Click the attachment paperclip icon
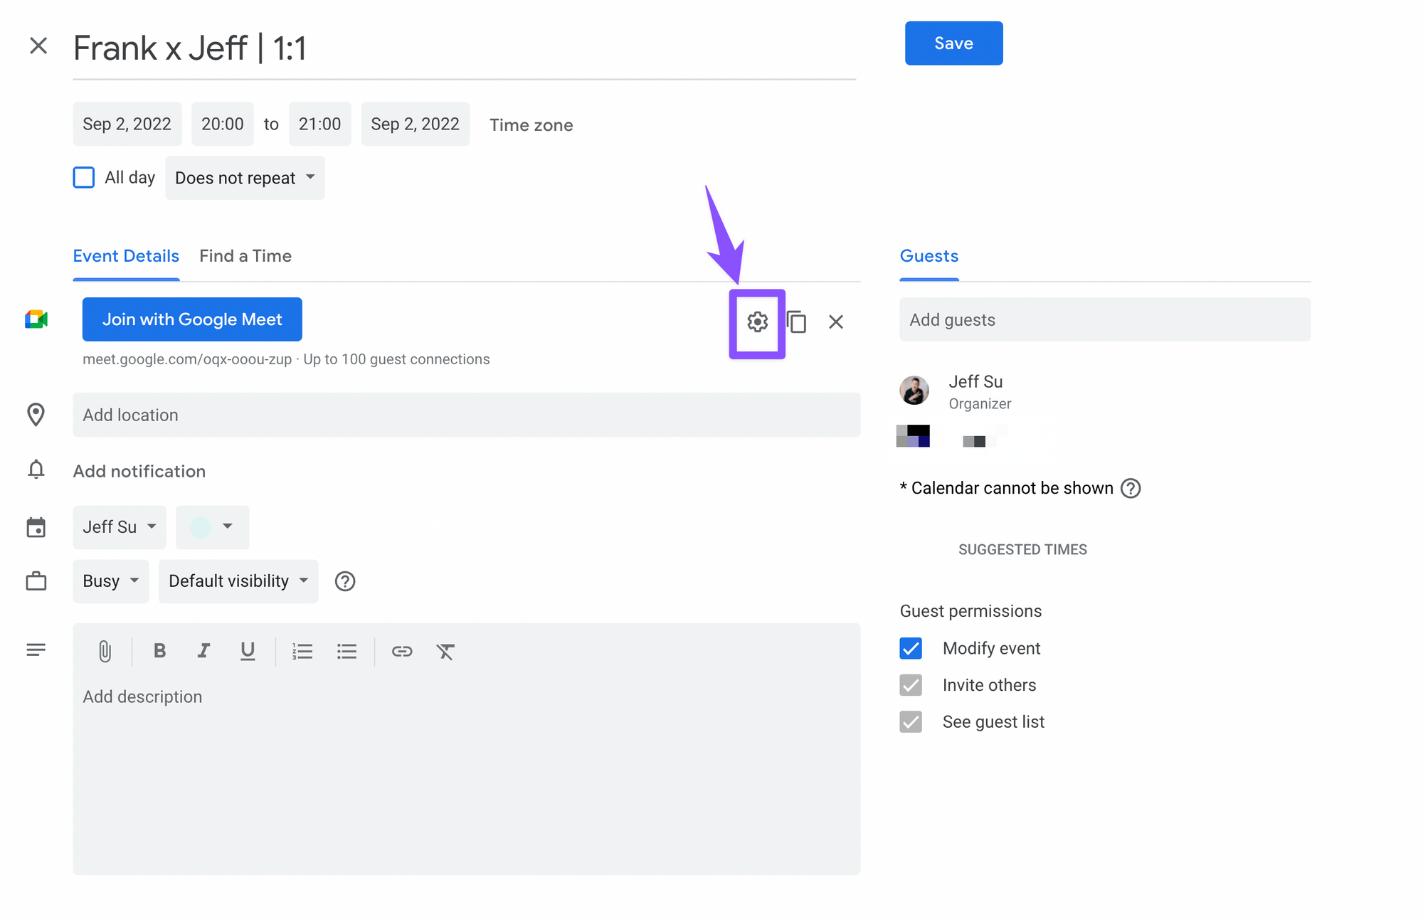Viewport: 1423px width, 922px height. point(105,651)
